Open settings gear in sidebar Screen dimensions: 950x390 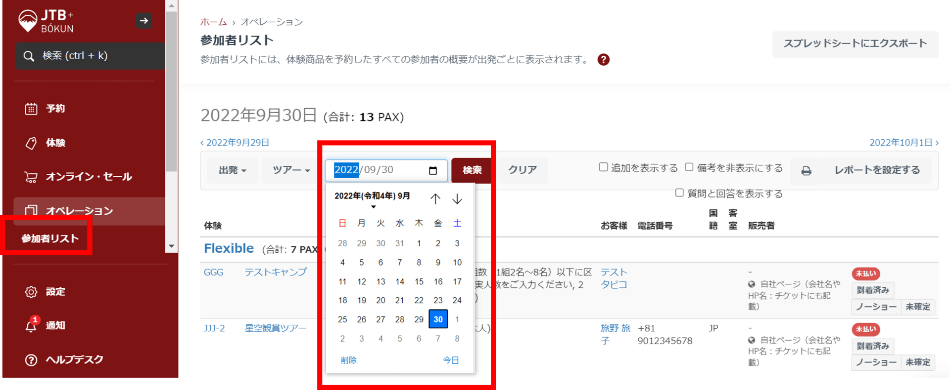pos(31,292)
